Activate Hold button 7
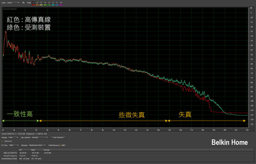The height and width of the screenshot is (164, 256). (x=57, y=3)
